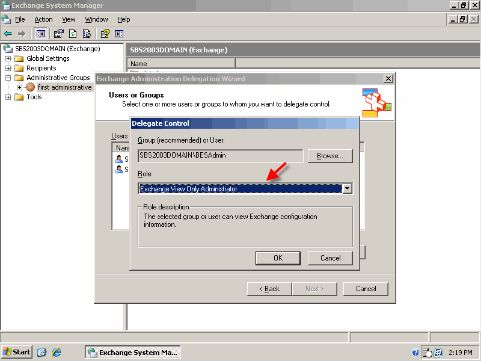Click the Help toolbar icon with question mark
The width and height of the screenshot is (481, 361).
pos(105,34)
